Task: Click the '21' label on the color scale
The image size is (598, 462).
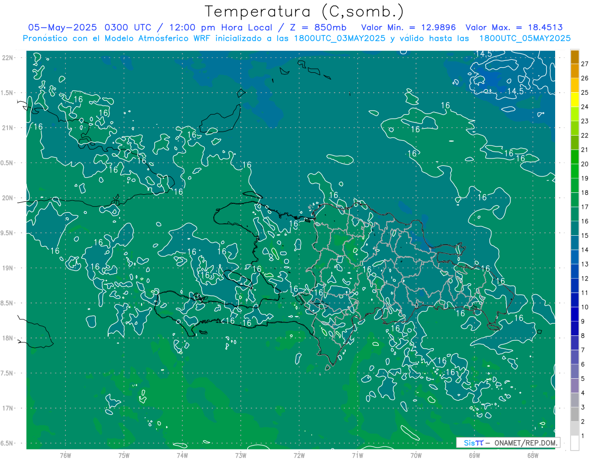Action: tap(585, 150)
